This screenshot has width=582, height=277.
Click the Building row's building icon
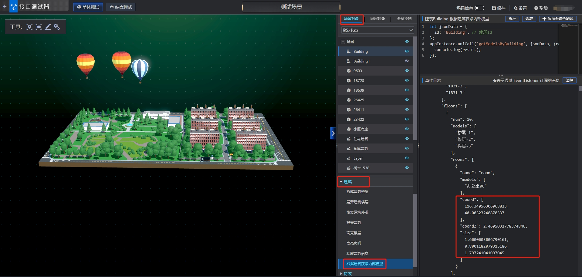[x=349, y=51]
